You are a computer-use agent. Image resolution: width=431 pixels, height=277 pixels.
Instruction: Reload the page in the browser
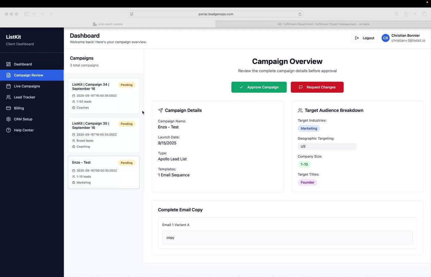point(300,14)
